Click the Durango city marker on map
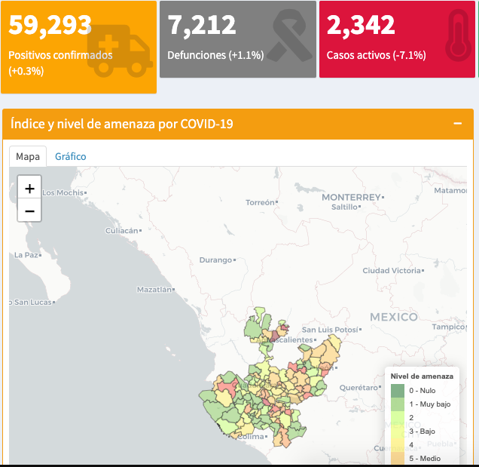 tap(236, 260)
